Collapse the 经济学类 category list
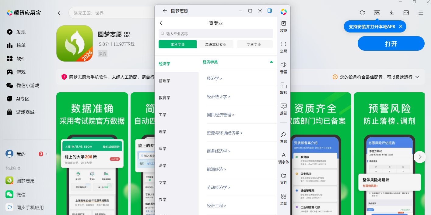431x215 pixels. (x=271, y=62)
